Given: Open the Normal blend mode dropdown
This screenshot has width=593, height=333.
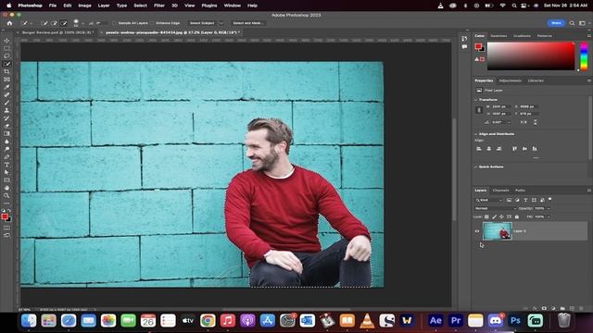Looking at the screenshot, I should pyautogui.click(x=495, y=208).
